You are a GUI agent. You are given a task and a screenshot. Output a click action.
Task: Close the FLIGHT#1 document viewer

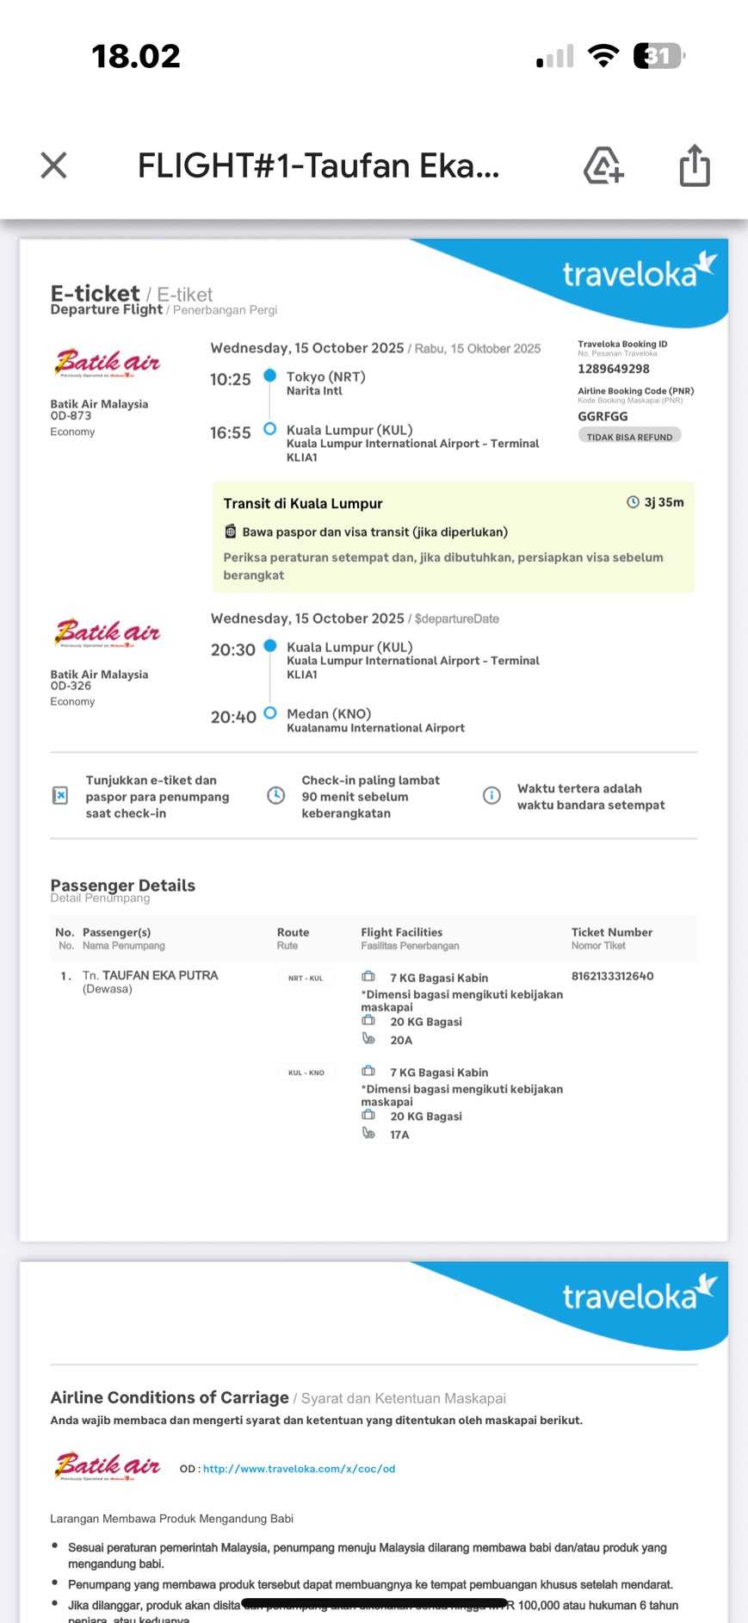53,165
